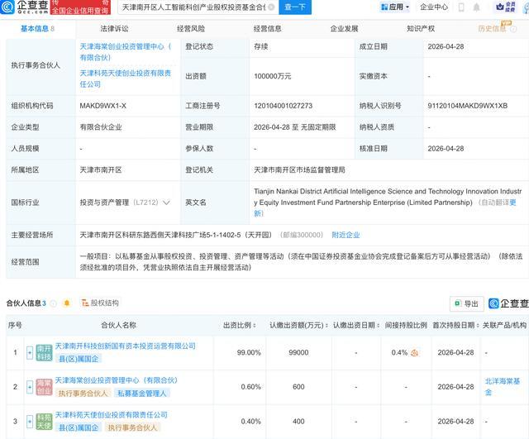Screen dimensions: 529x439
Task: Open the 应用 dropdown menu
Action: tap(395, 7)
